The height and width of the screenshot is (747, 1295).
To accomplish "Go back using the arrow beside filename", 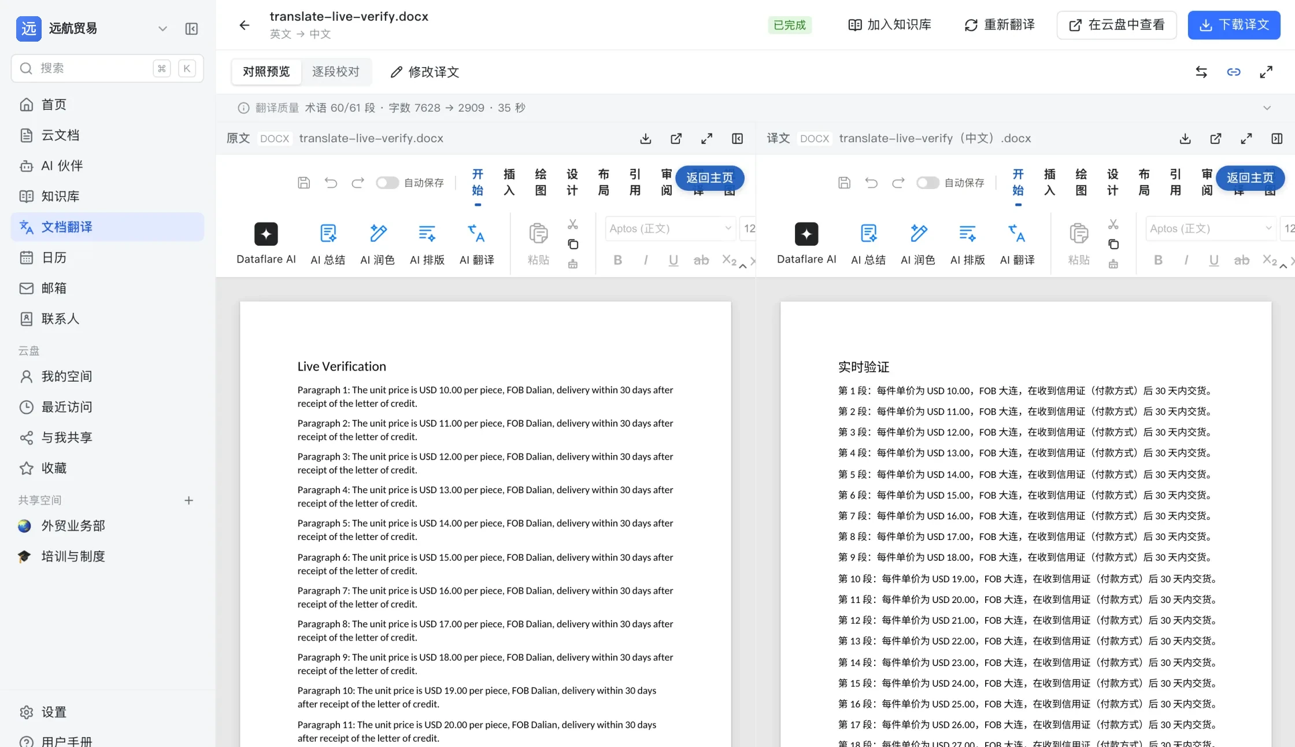I will point(245,25).
